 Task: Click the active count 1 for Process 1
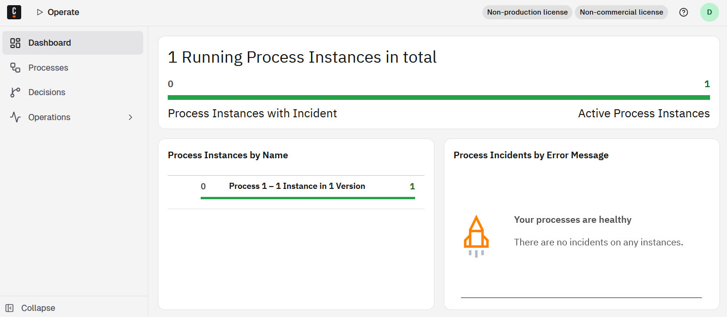coord(412,186)
